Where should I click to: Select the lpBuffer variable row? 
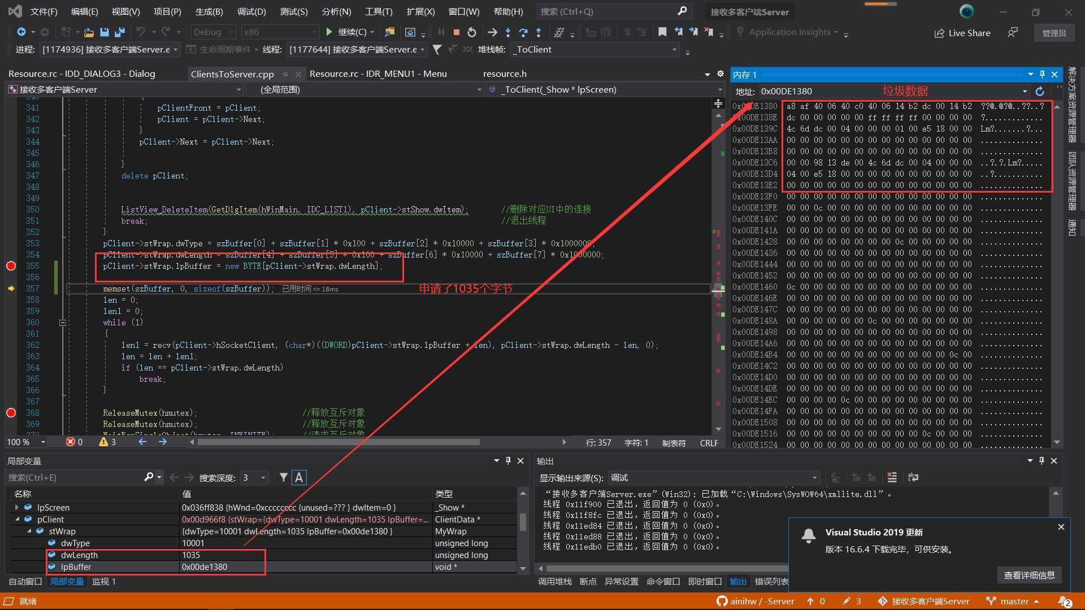(263, 567)
